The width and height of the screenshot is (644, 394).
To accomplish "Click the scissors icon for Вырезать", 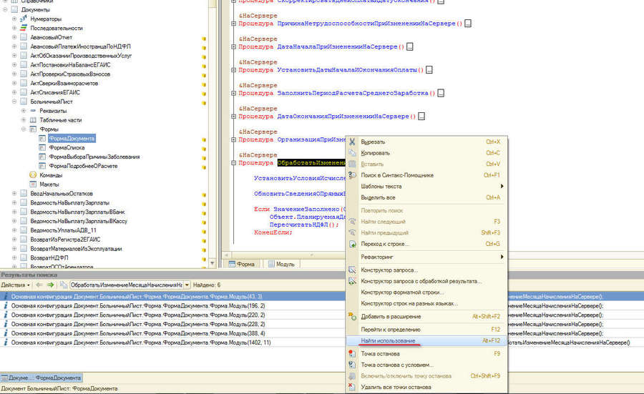I will coord(352,142).
